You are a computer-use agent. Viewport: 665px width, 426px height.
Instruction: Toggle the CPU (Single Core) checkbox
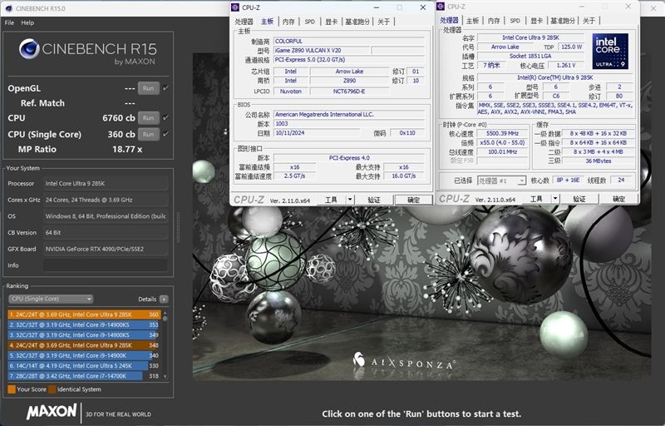165,134
